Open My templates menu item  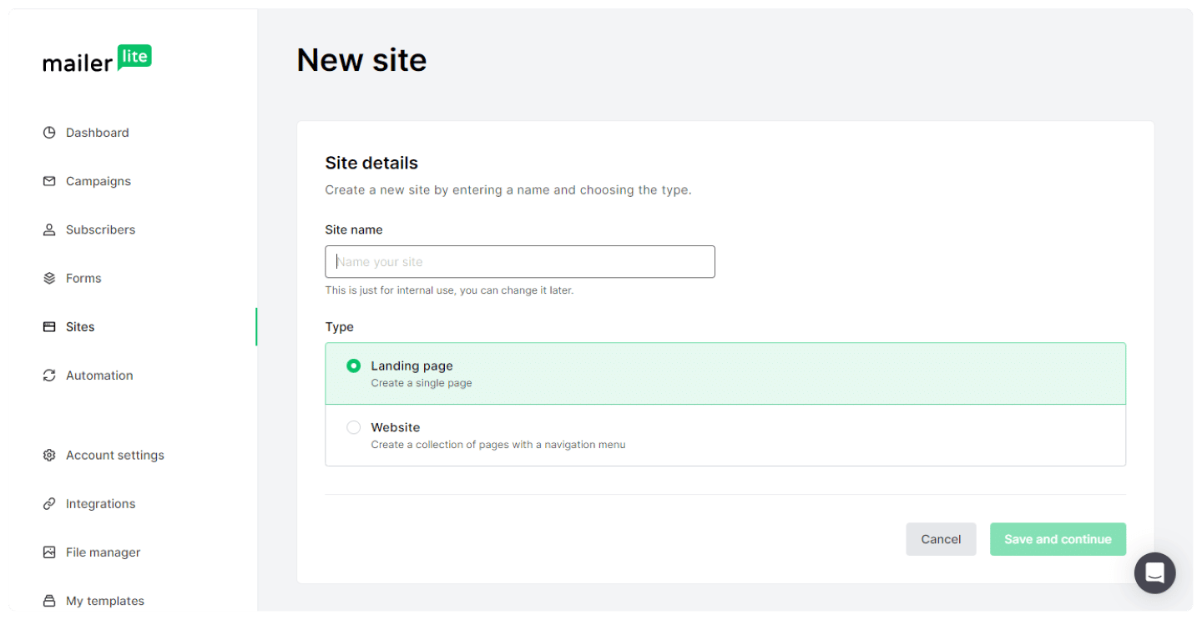(x=105, y=601)
